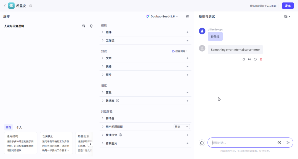Image resolution: width=298 pixels, height=159 pixels.
Task: Regenerate the response with the refresh icon
Action: click(x=255, y=59)
